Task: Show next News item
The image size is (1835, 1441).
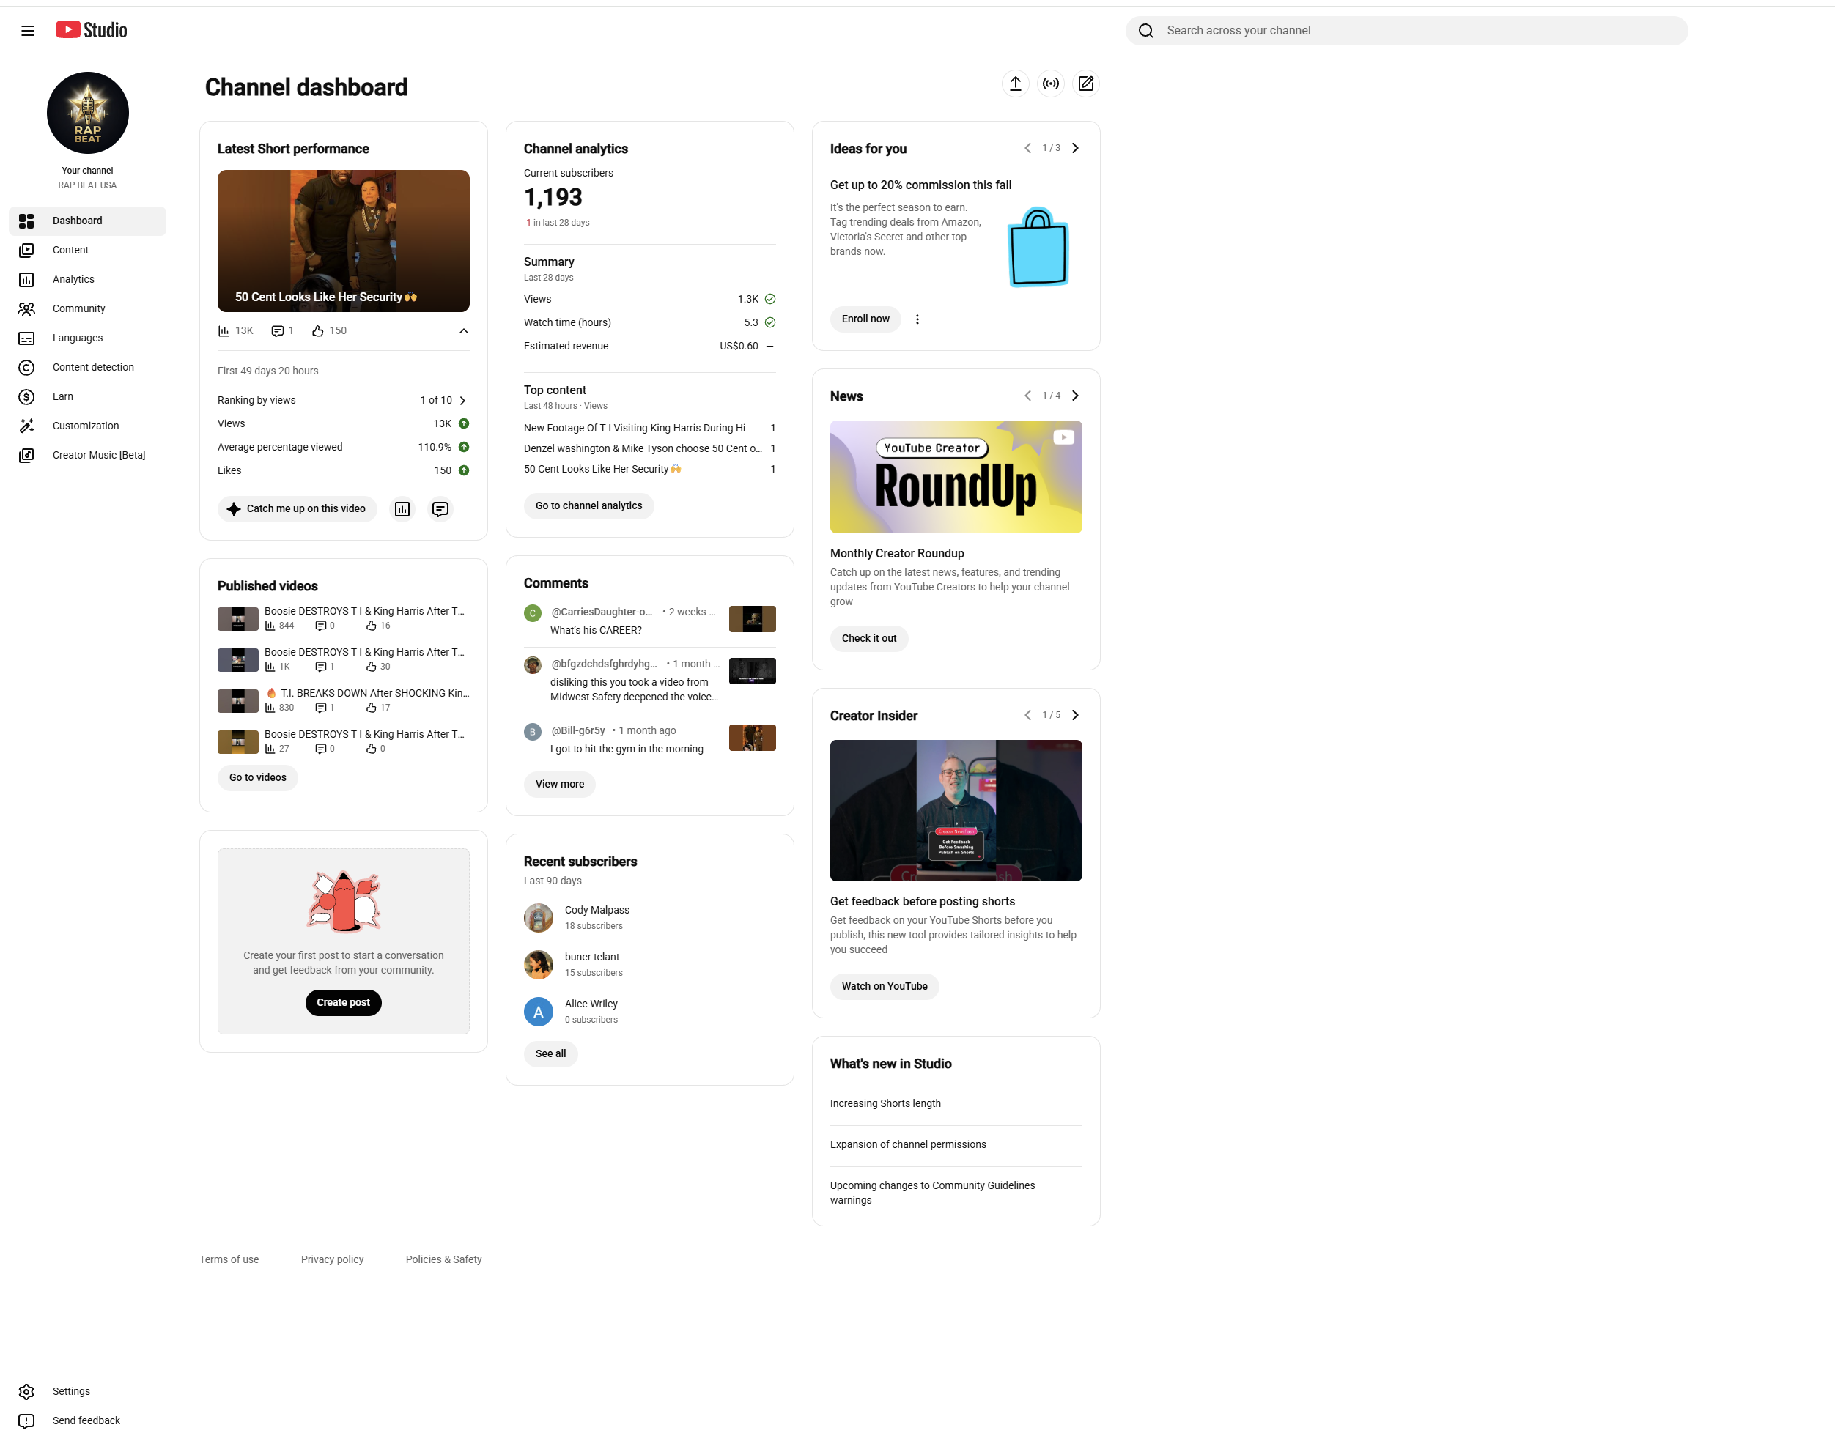Action: [1075, 396]
